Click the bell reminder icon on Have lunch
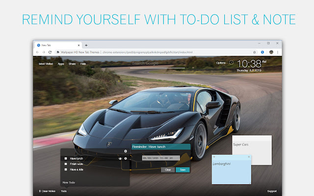The image size is (314, 196). click(120, 159)
